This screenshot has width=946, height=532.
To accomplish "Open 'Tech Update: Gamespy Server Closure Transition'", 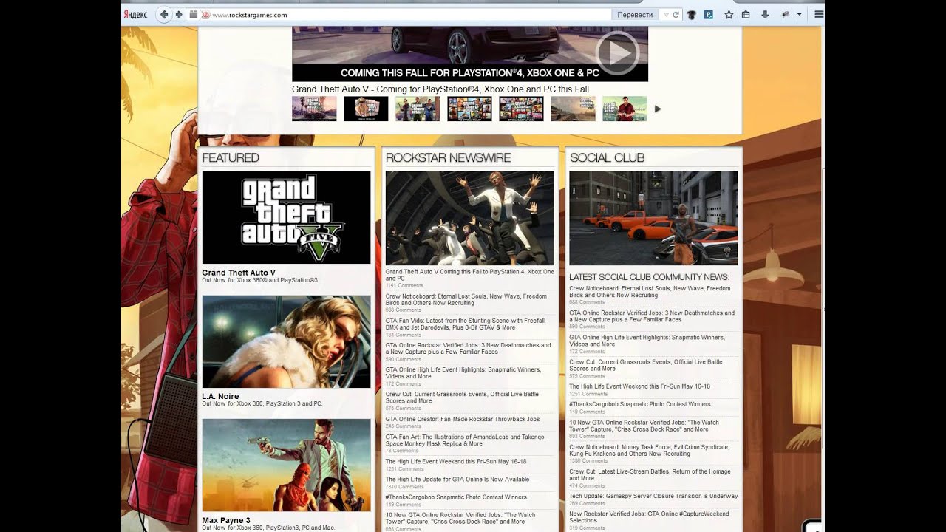I will click(653, 496).
